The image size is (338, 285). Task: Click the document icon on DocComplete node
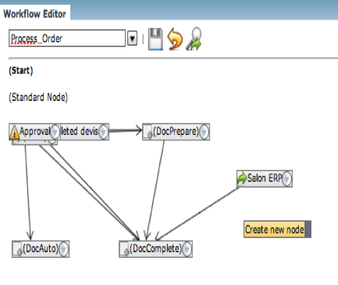click(x=125, y=250)
